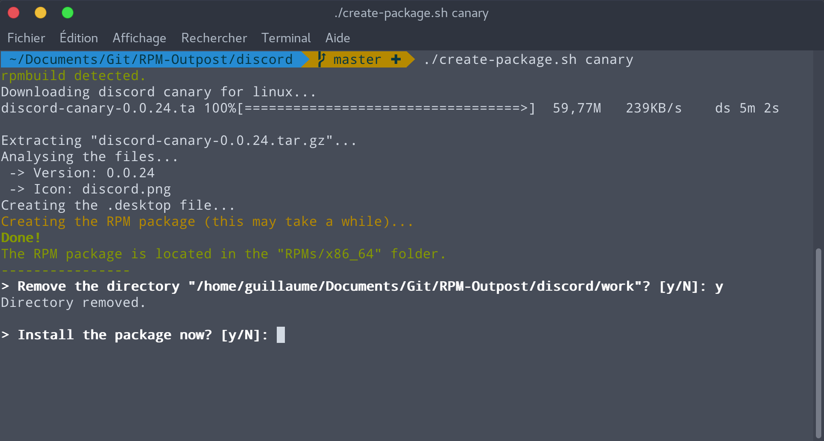Click the terminal's vertical scrollbar thumb

(x=818, y=342)
